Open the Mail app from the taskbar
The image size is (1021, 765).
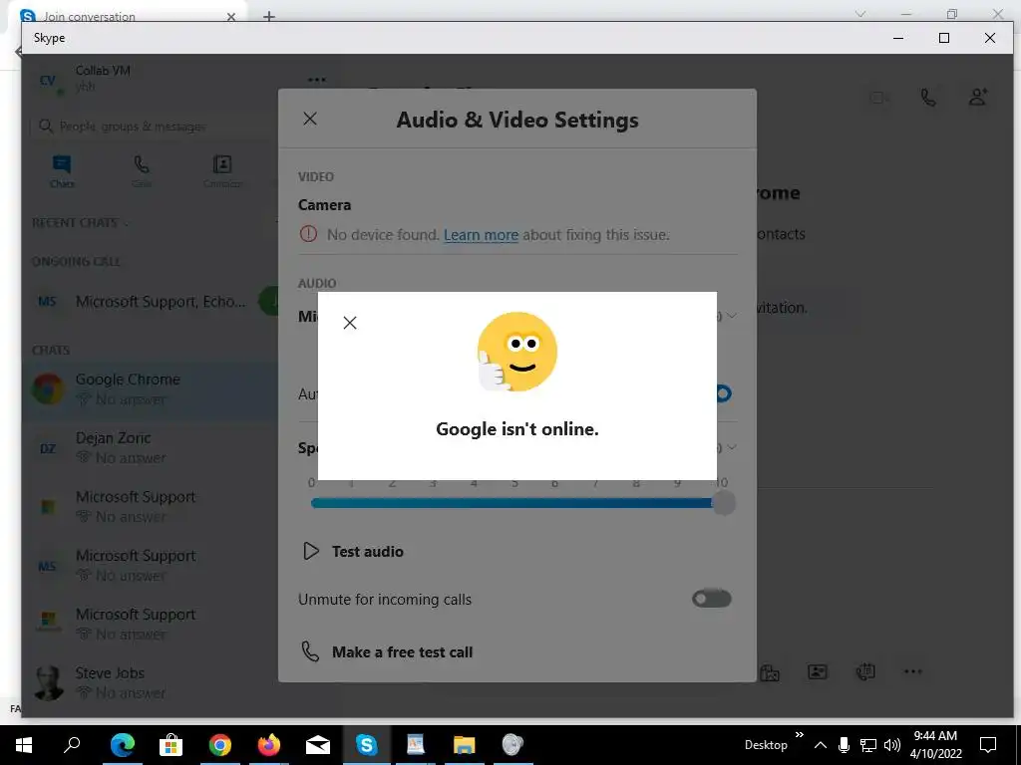click(x=318, y=745)
